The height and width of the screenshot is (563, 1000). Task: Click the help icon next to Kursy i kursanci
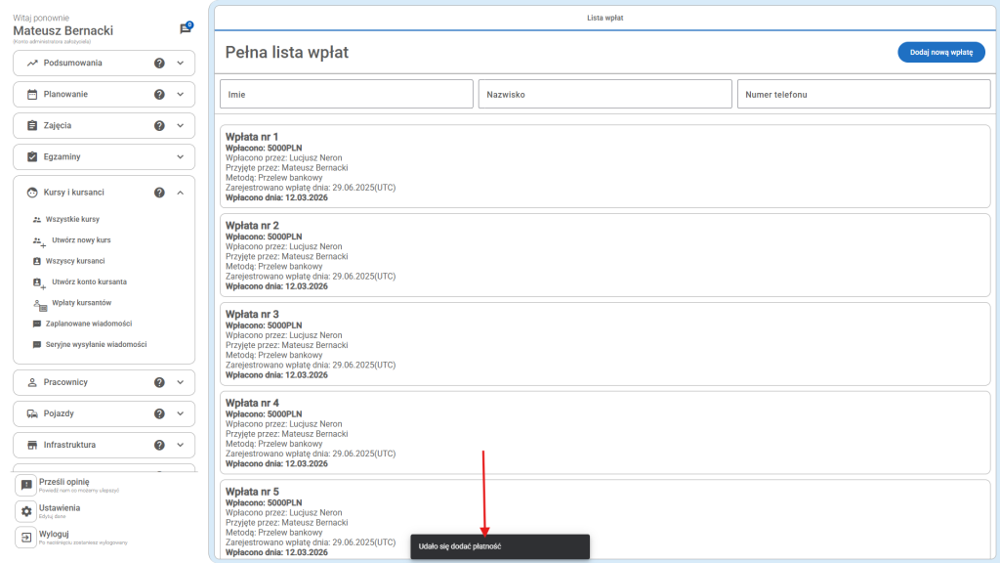tap(159, 193)
